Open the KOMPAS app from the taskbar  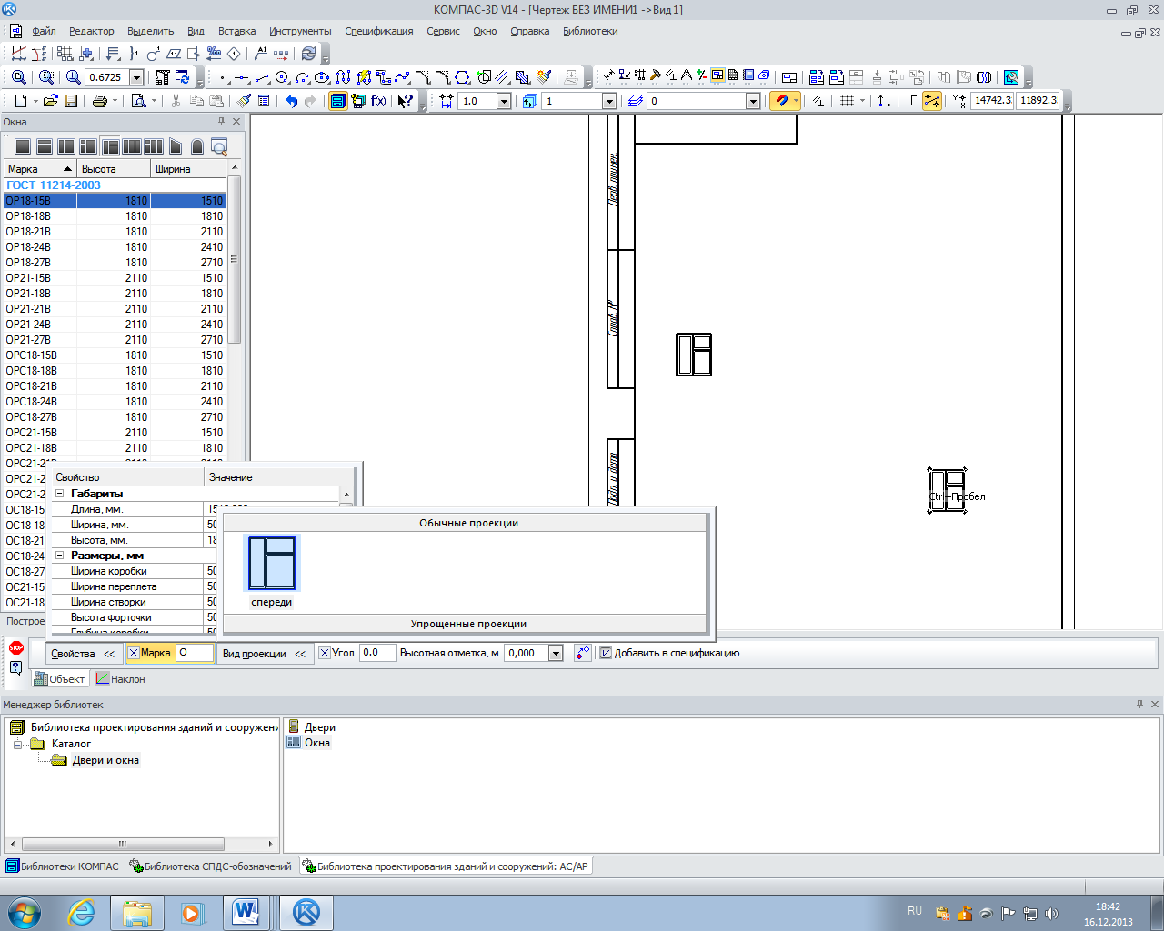(x=306, y=912)
